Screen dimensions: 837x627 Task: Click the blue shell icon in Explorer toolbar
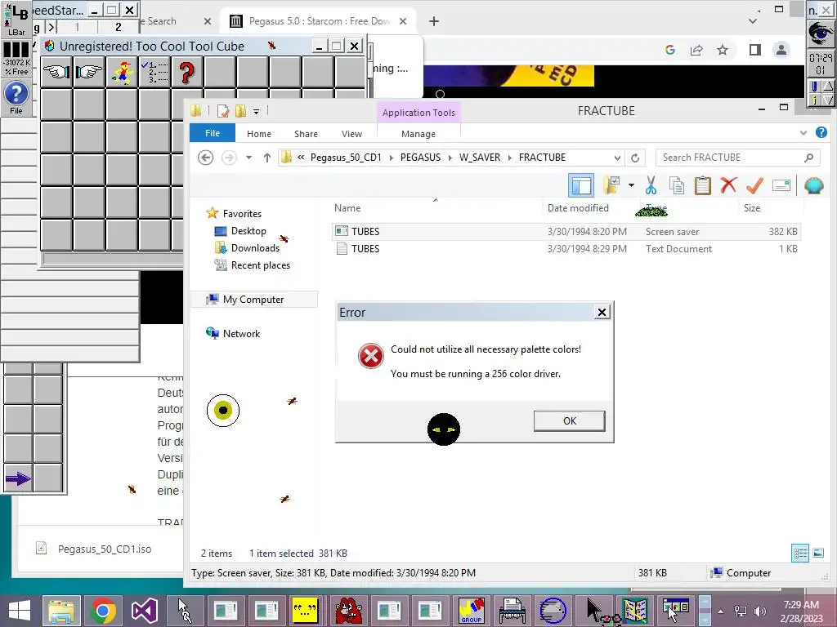click(813, 185)
